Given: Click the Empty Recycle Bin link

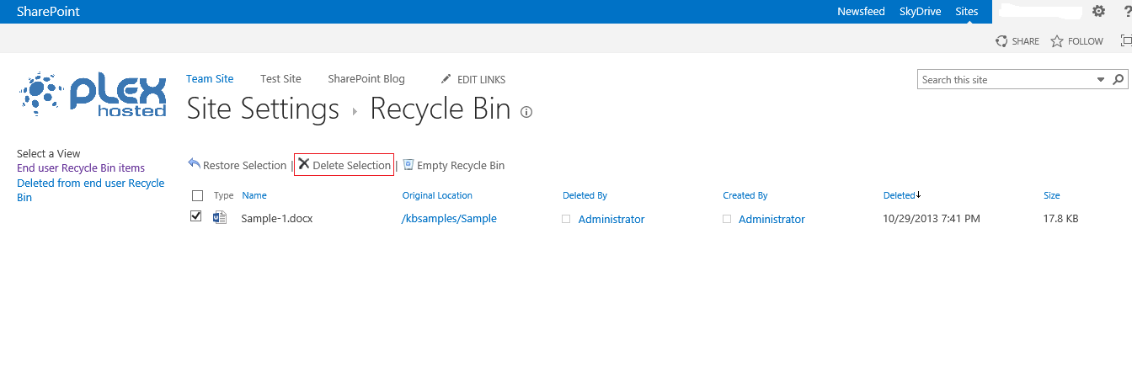Looking at the screenshot, I should (x=461, y=165).
